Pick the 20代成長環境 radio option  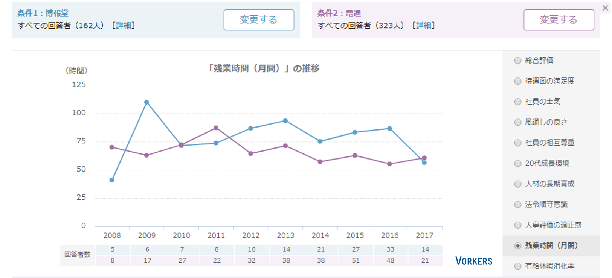[518, 163]
